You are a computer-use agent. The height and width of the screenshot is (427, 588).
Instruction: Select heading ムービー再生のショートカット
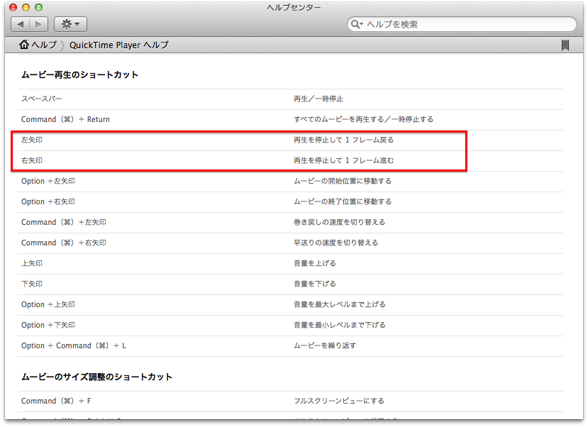[80, 74]
